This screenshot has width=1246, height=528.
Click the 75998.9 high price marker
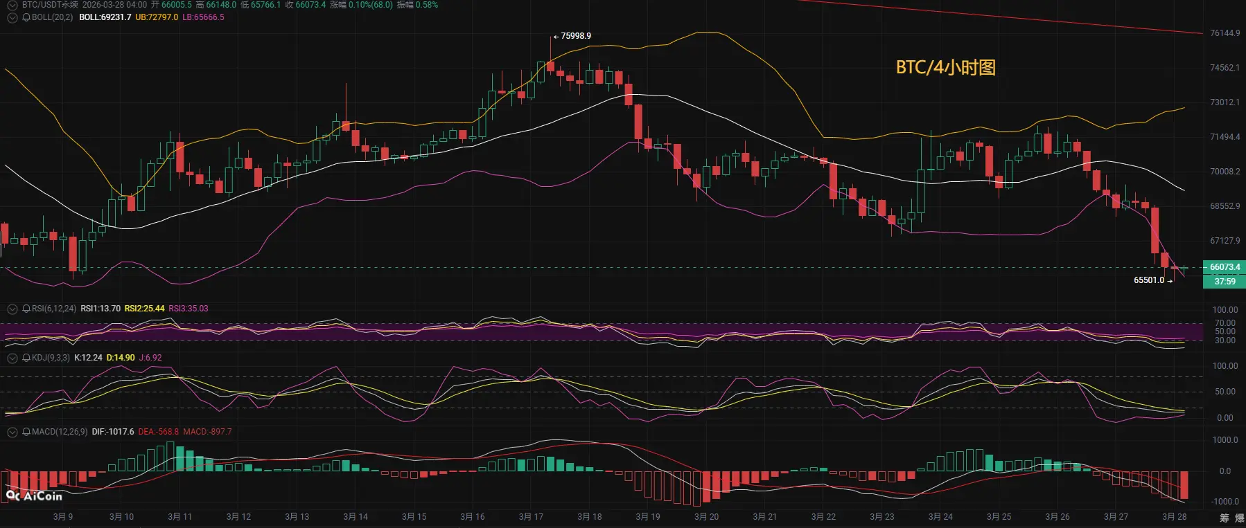tap(576, 36)
